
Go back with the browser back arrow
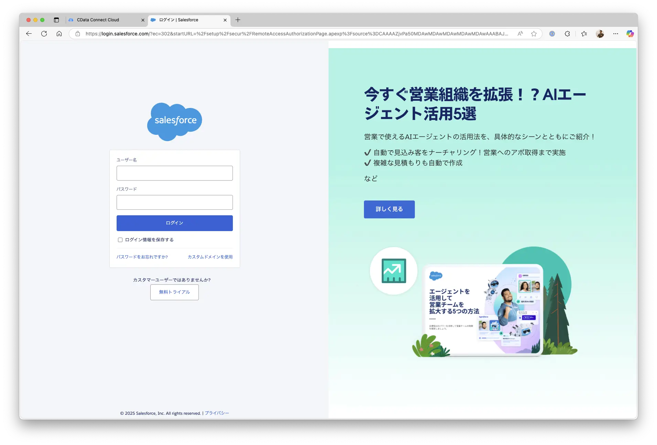click(x=29, y=34)
